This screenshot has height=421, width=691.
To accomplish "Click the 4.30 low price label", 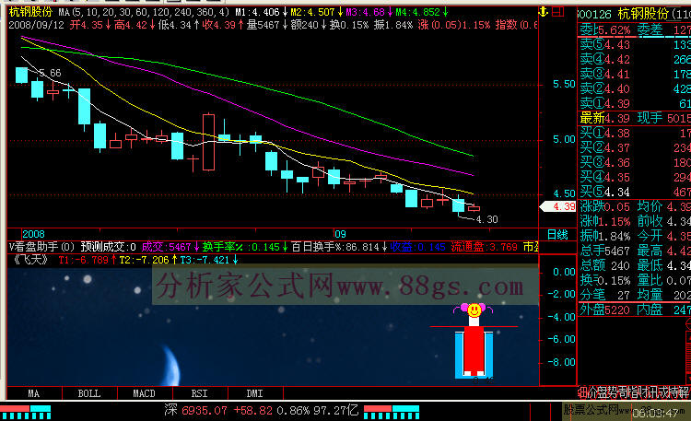I will tap(487, 219).
